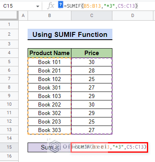
Task: Select cell containing Book 103
Action: [x=50, y=96]
